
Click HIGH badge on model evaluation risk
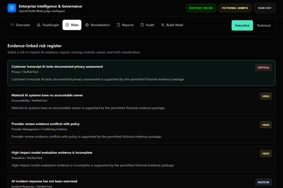point(266,154)
